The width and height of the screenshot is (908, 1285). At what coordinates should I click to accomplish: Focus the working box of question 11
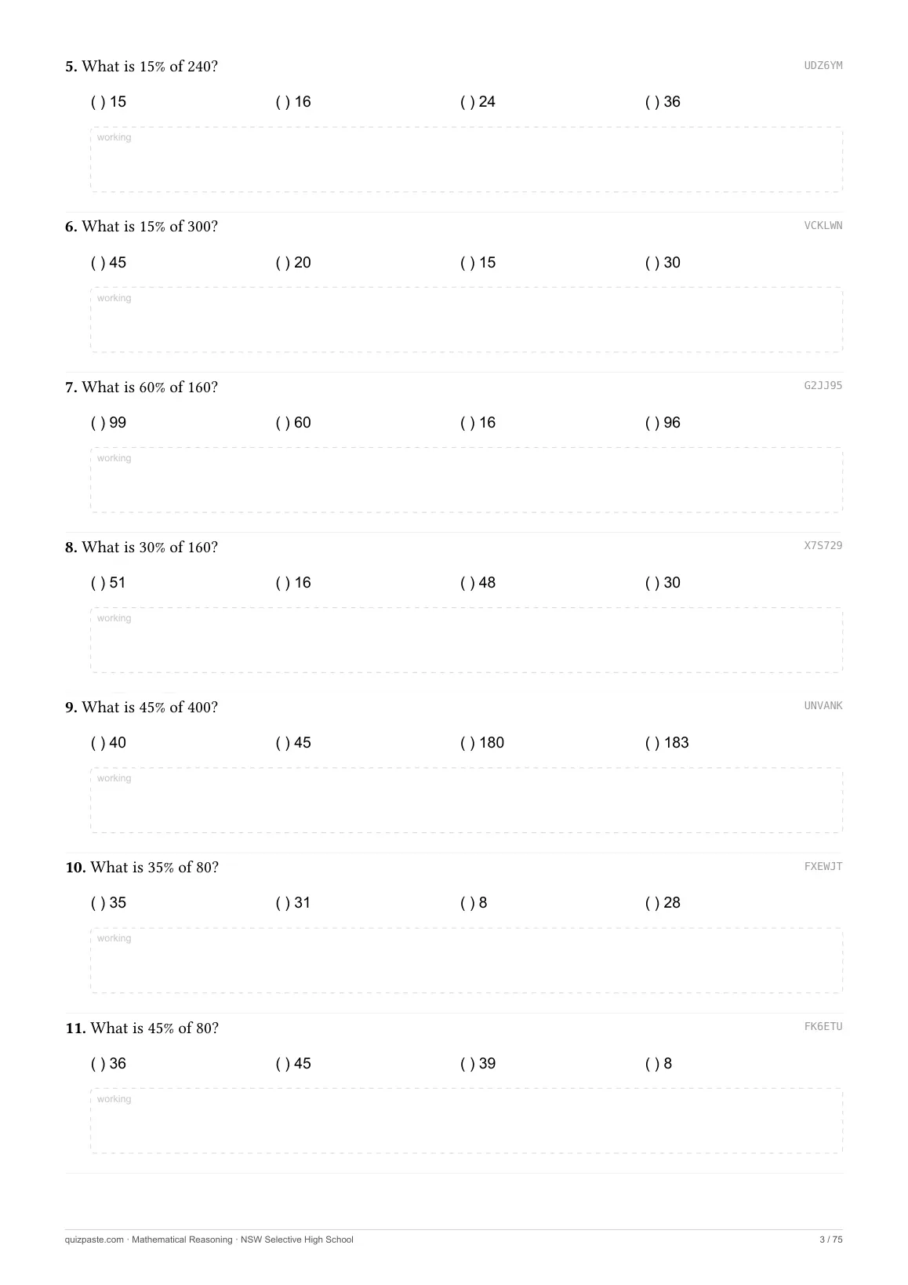pos(467,1121)
